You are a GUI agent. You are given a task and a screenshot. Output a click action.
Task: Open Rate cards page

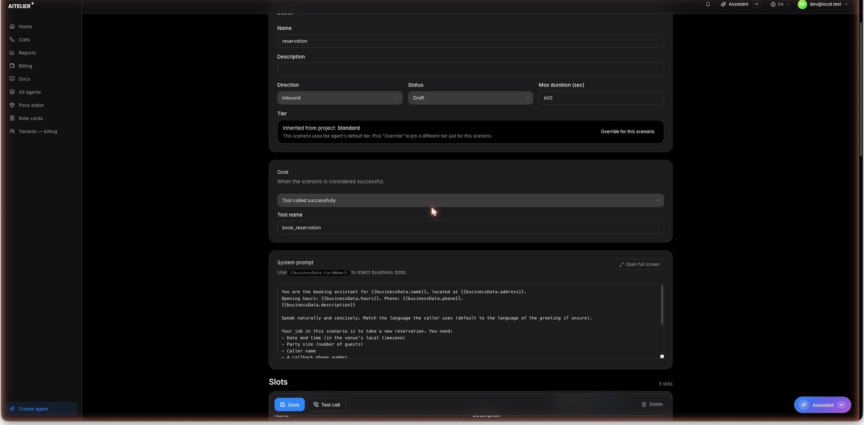point(31,118)
